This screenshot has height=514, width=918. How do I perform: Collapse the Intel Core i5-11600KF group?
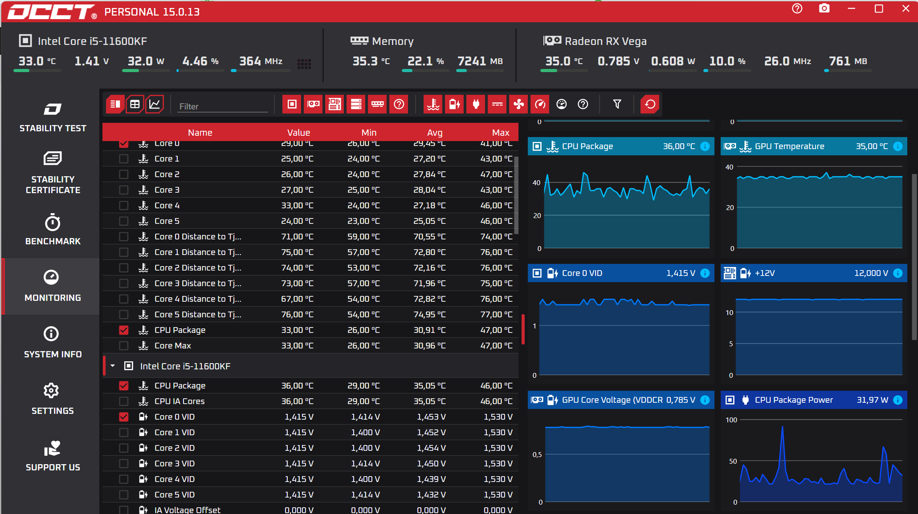113,366
